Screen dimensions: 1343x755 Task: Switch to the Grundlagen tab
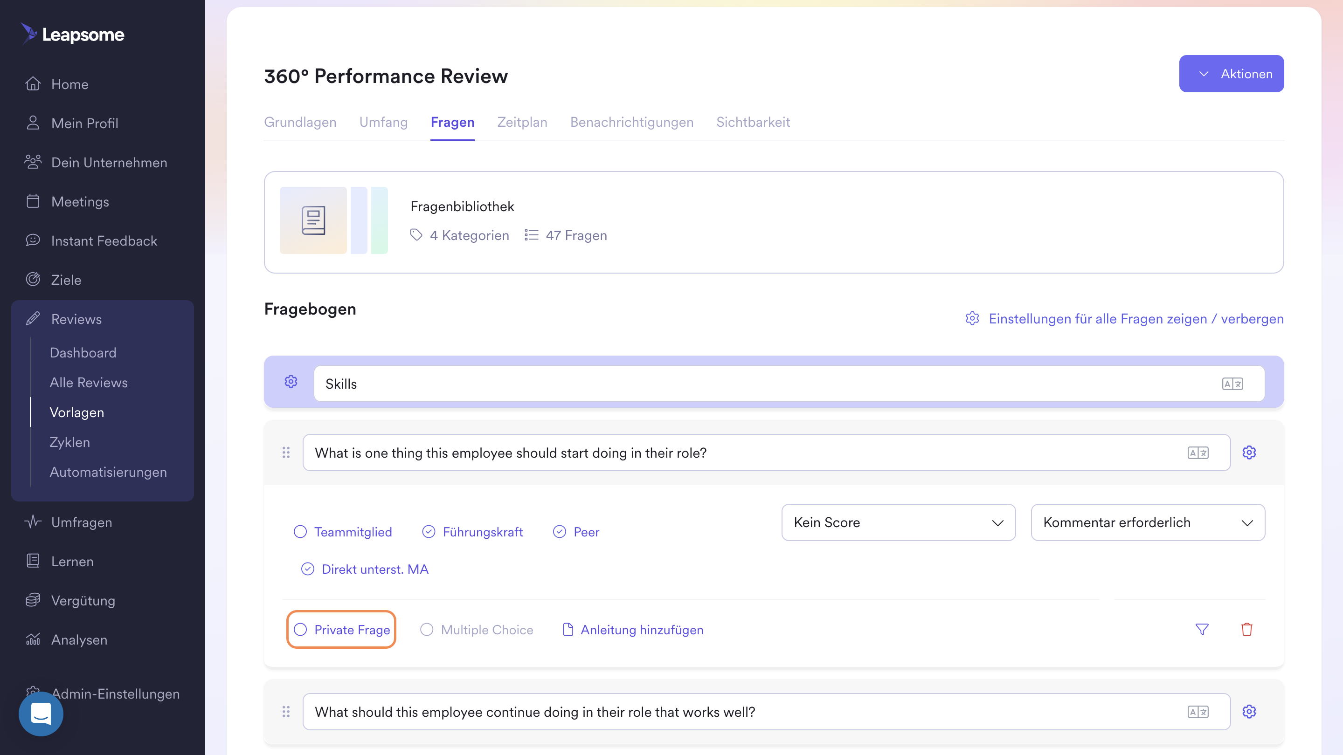tap(300, 122)
